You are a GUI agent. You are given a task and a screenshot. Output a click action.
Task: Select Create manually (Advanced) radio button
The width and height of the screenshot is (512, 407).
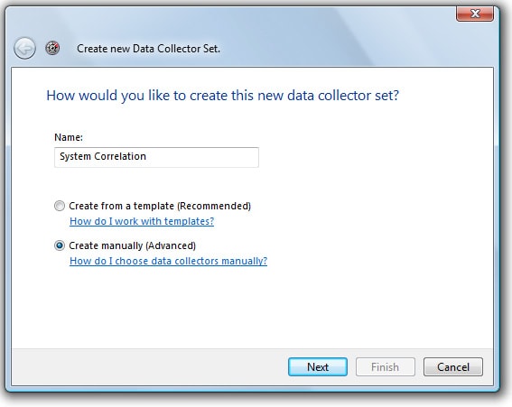[60, 245]
